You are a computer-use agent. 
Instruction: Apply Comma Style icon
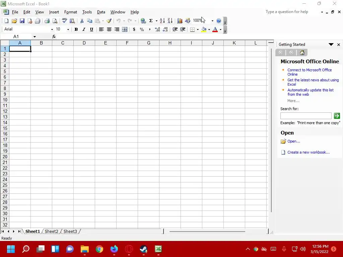pos(150,29)
